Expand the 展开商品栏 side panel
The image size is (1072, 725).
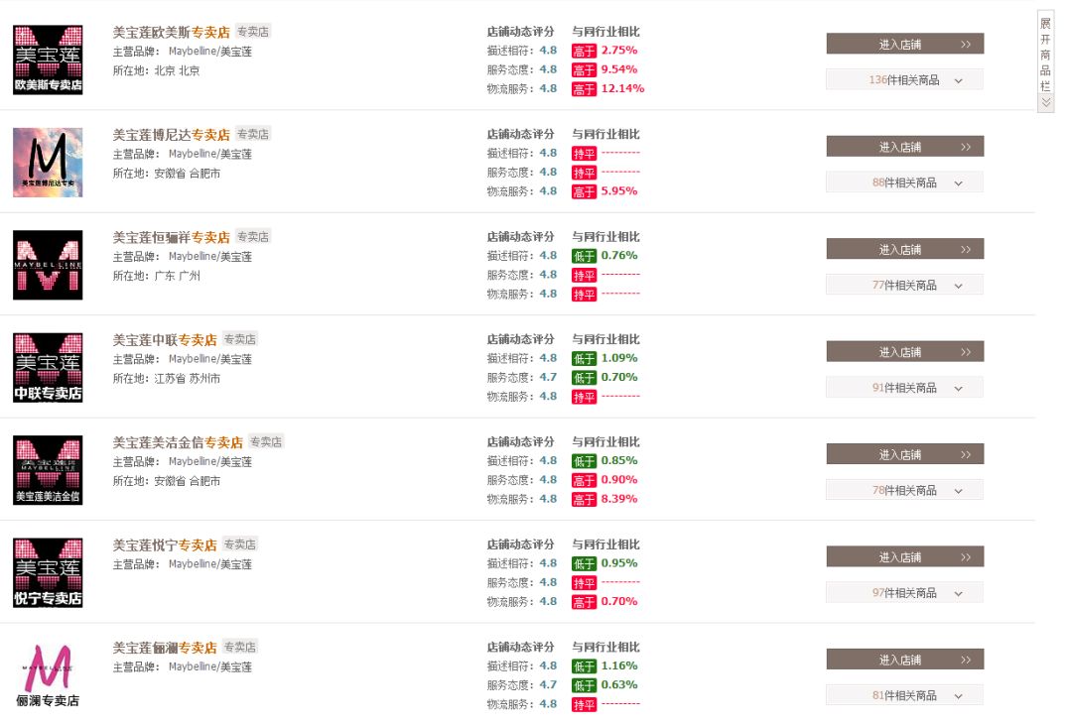(x=1045, y=61)
